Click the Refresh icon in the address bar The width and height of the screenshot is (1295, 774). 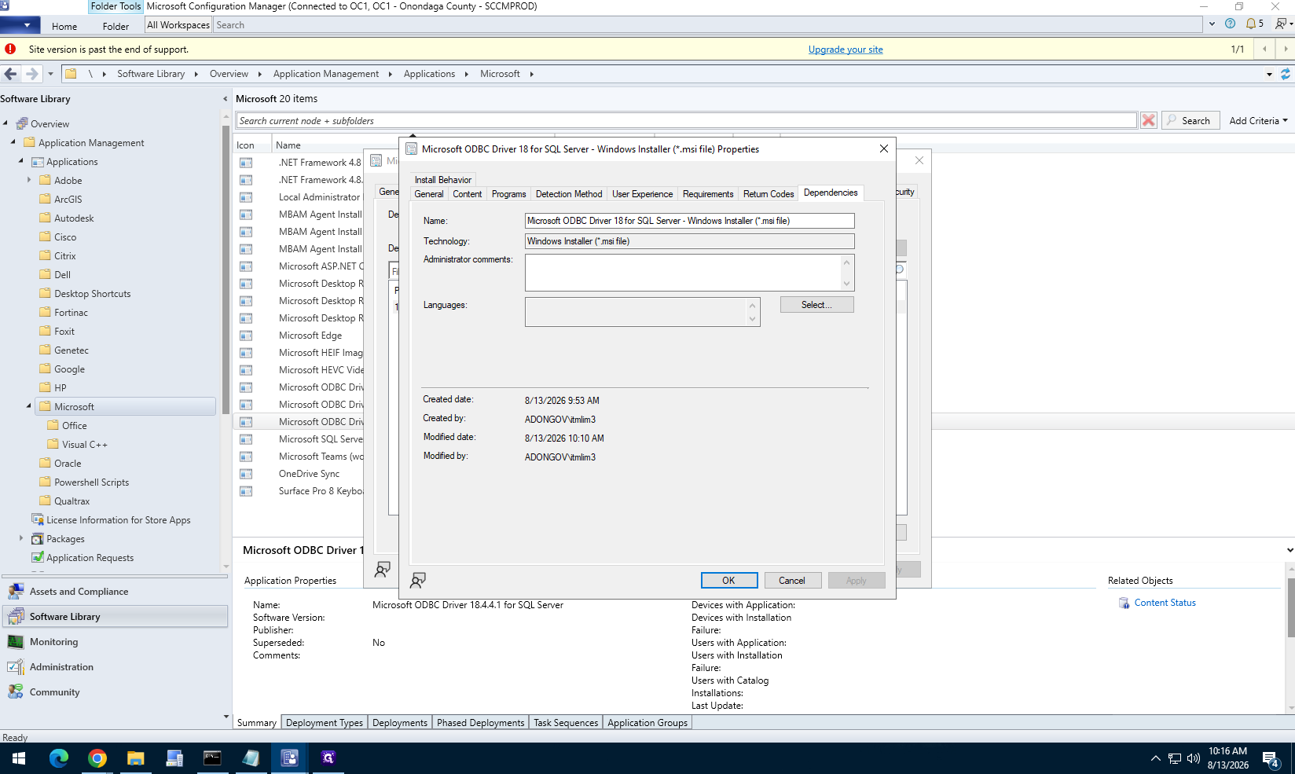(x=1286, y=74)
